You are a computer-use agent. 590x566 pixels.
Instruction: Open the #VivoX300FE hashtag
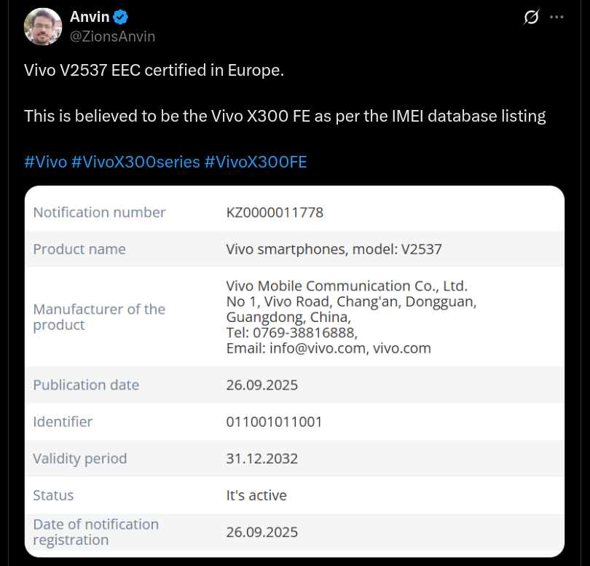click(256, 162)
